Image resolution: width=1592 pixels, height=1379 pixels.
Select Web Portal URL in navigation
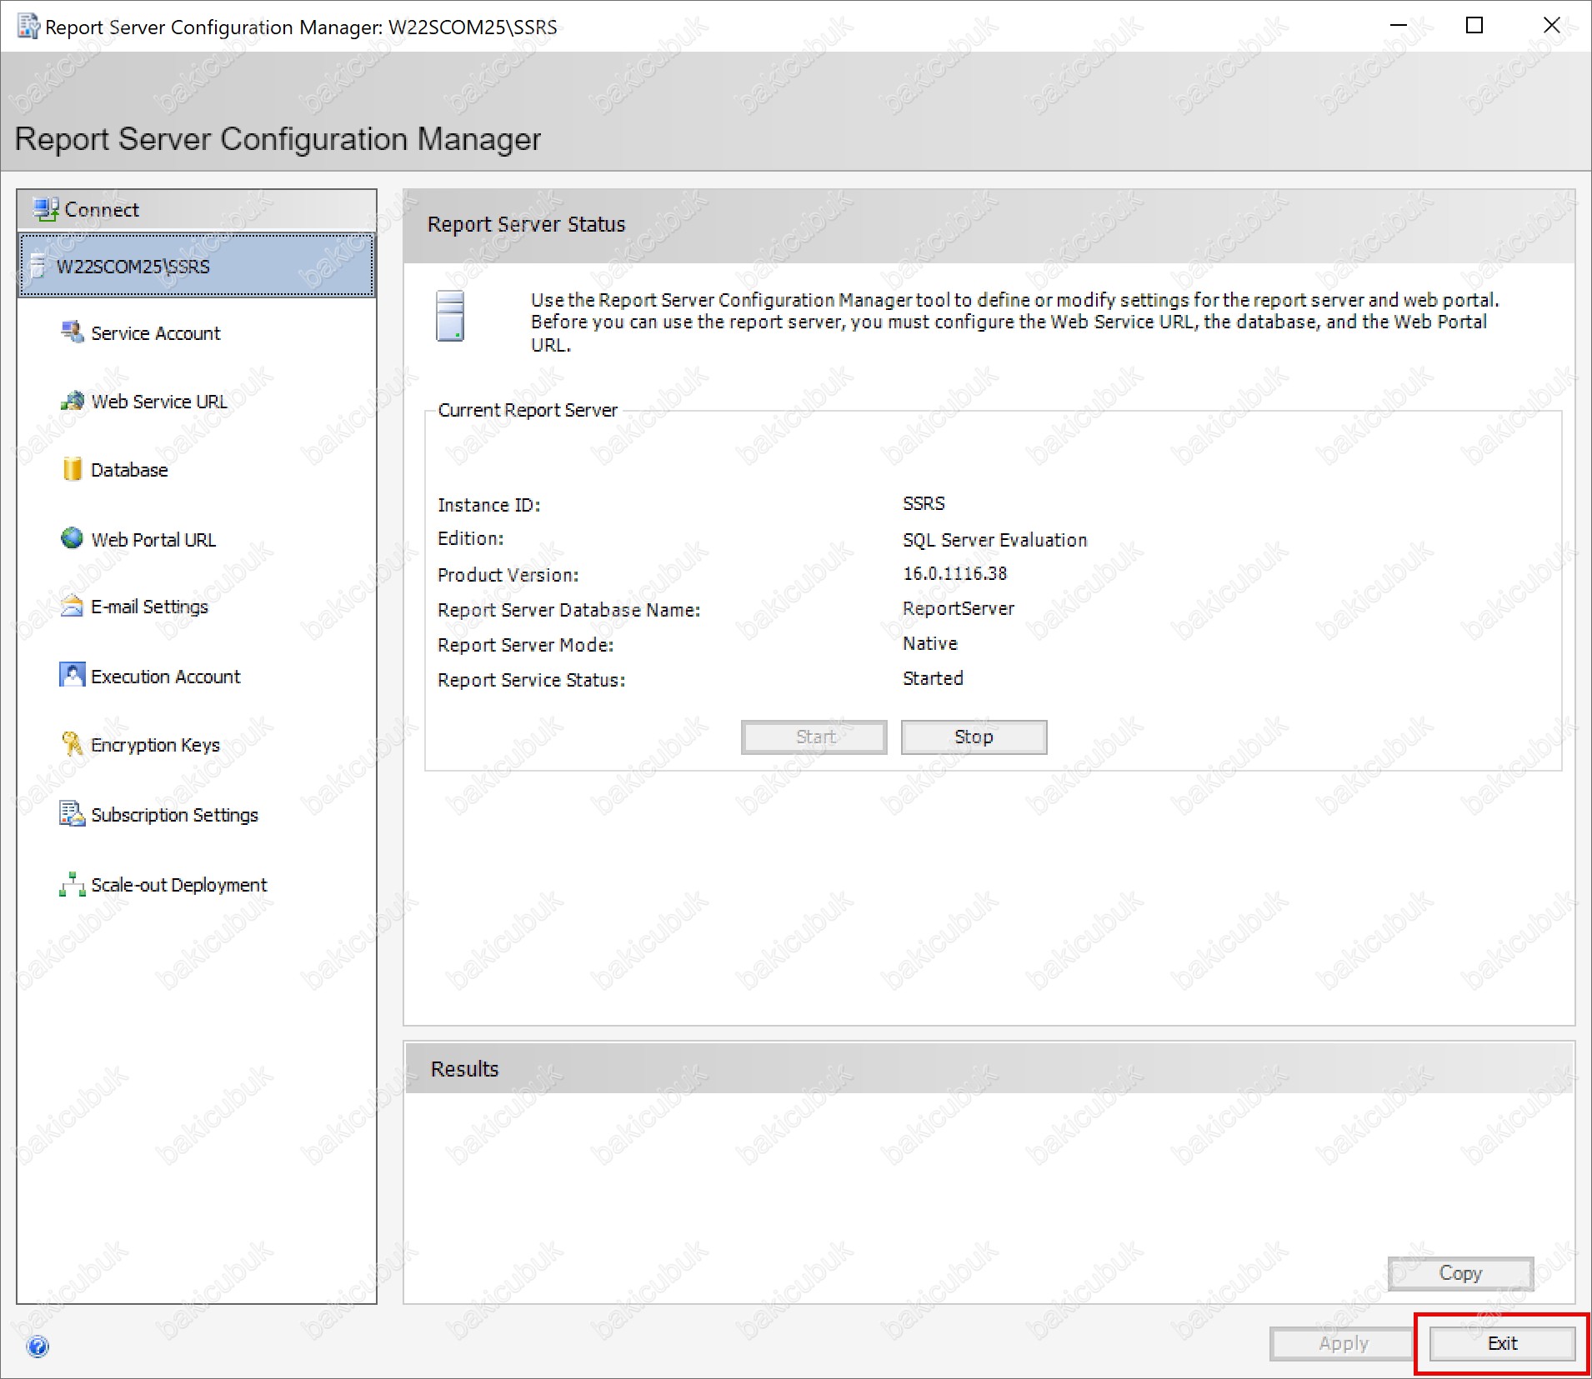click(x=153, y=540)
